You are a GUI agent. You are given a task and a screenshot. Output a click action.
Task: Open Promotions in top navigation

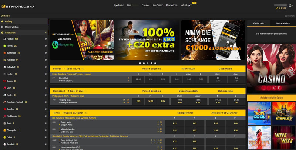coord(172,5)
